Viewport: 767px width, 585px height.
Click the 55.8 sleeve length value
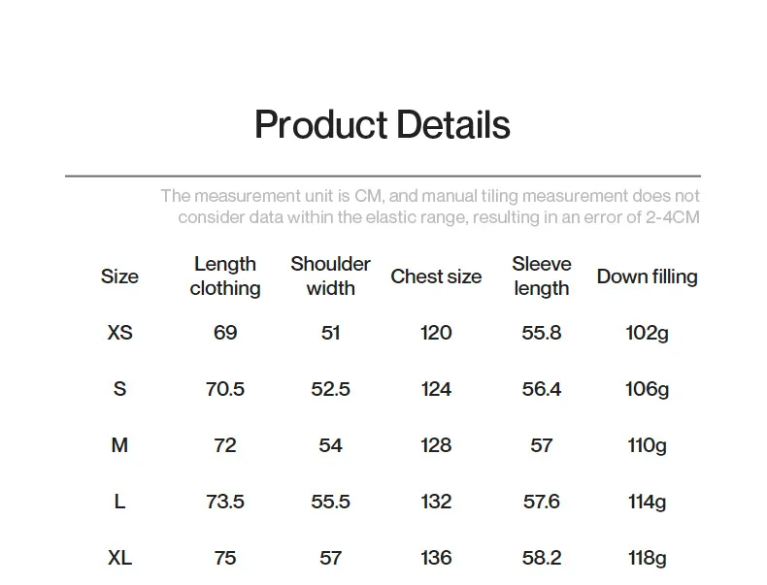[542, 333]
